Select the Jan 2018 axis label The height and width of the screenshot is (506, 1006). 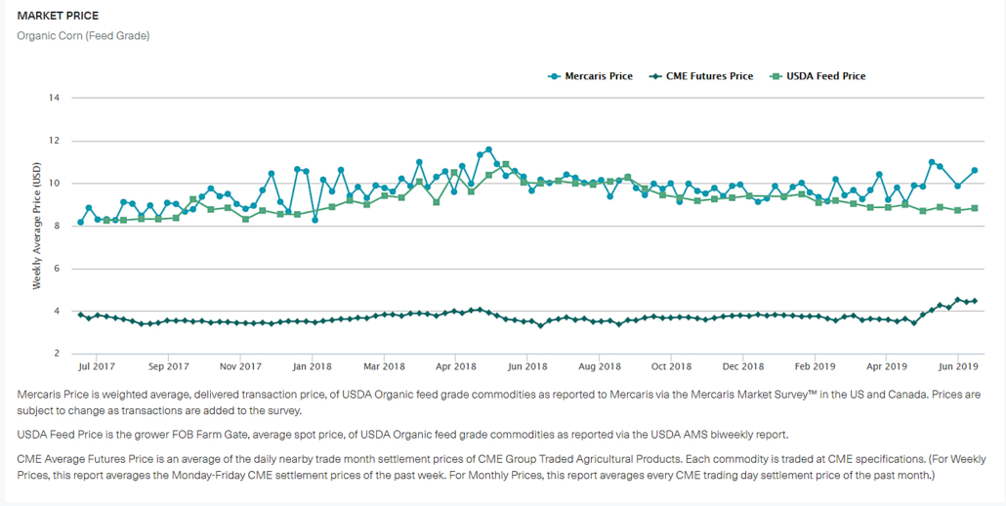click(x=313, y=366)
